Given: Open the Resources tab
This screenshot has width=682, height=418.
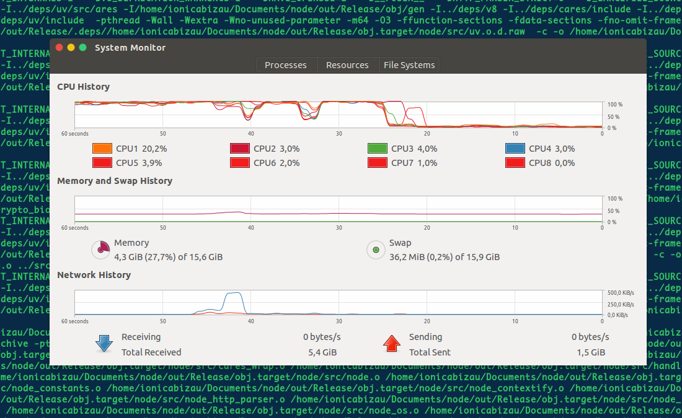Looking at the screenshot, I should 347,65.
